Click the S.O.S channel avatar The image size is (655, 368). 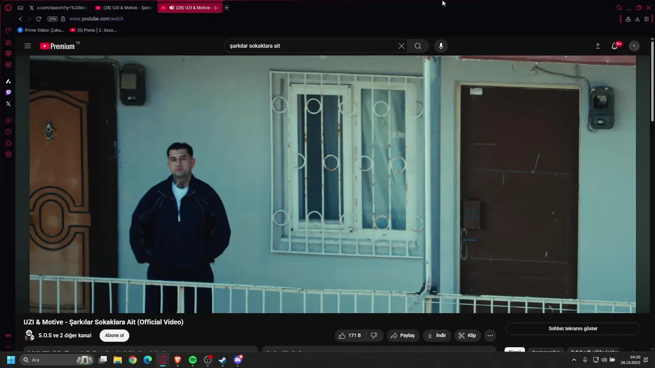30,336
